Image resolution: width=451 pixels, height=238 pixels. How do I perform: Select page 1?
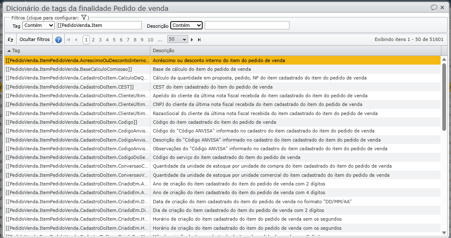coord(86,40)
